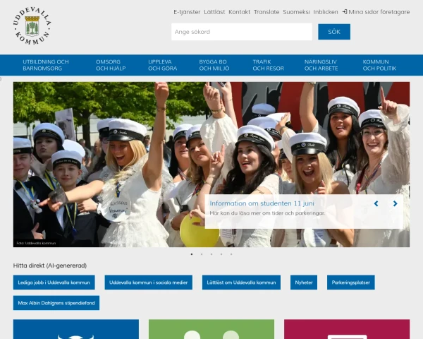This screenshot has height=339, width=423.
Task: Open Lediga jobb i Uddevalla kommun
Action: tap(54, 282)
